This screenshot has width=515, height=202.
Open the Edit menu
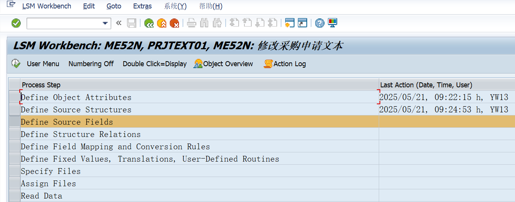(89, 6)
